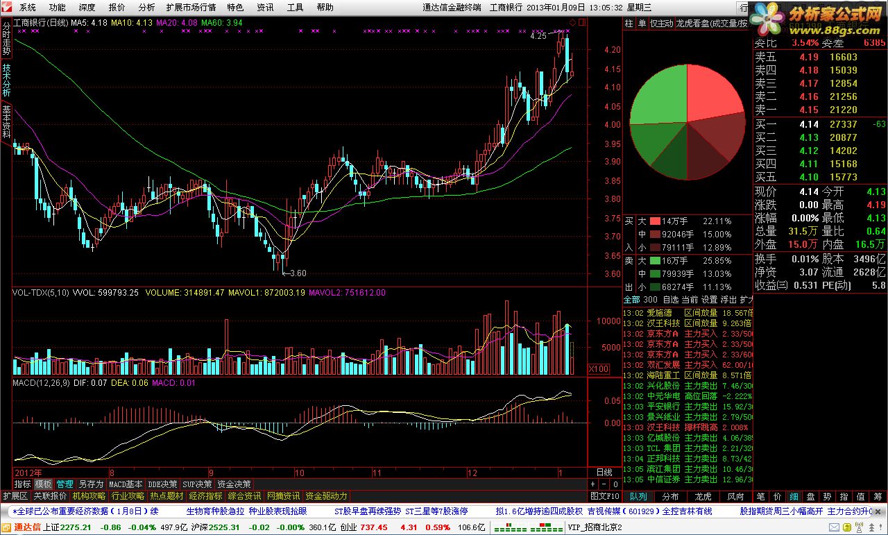This screenshot has width=888, height=535.
Task: Open the 机构攻略 tab
Action: click(x=89, y=496)
